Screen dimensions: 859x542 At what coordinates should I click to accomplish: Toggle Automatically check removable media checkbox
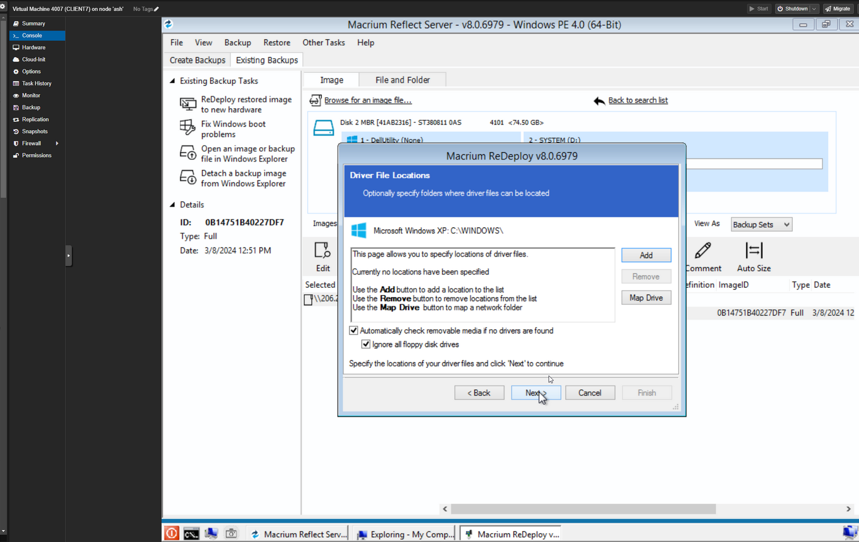point(353,330)
